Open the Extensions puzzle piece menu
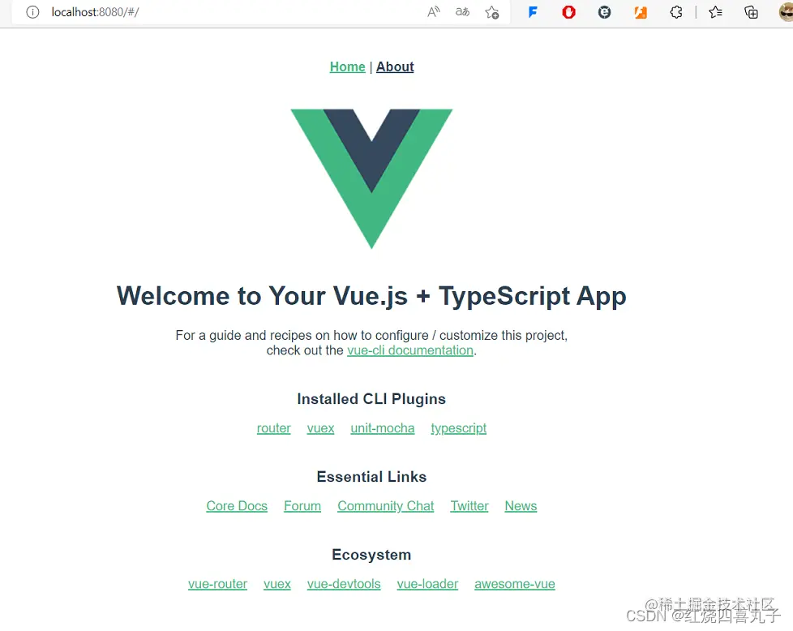This screenshot has width=793, height=631. coord(676,11)
